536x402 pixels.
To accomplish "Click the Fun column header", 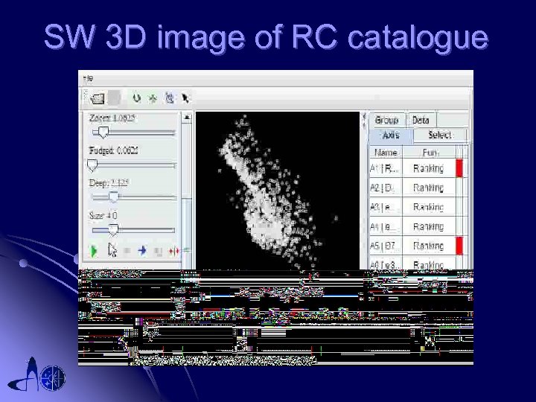I will tap(430, 153).
